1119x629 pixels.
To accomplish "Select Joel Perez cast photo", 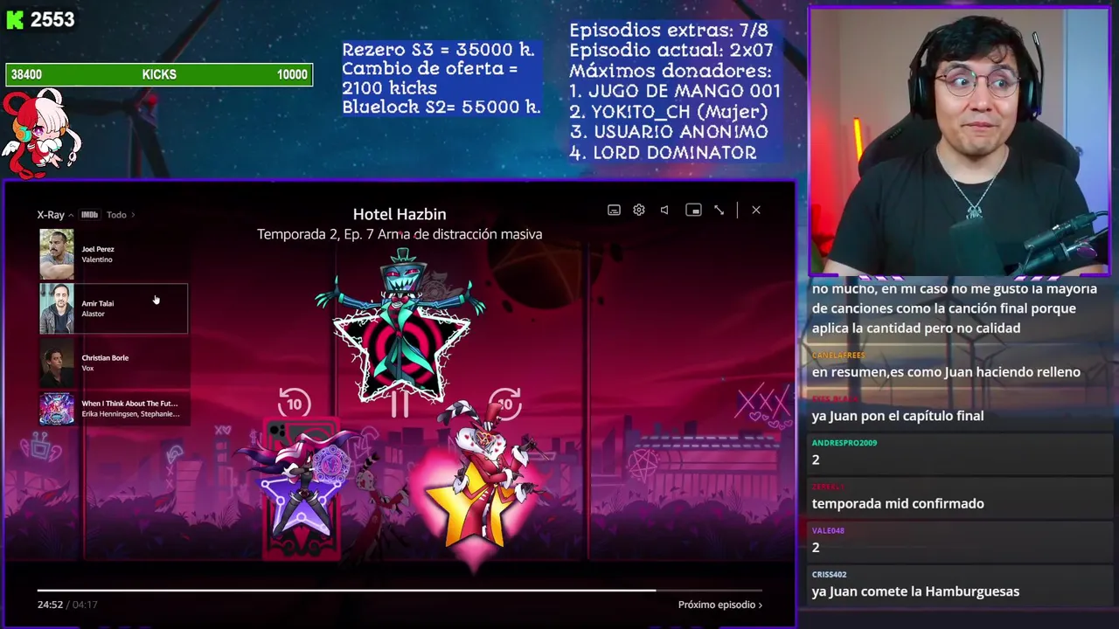I will tap(57, 253).
